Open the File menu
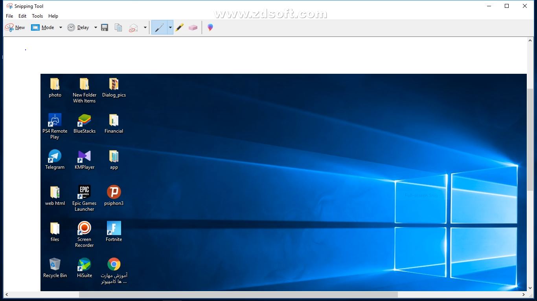 tap(9, 16)
